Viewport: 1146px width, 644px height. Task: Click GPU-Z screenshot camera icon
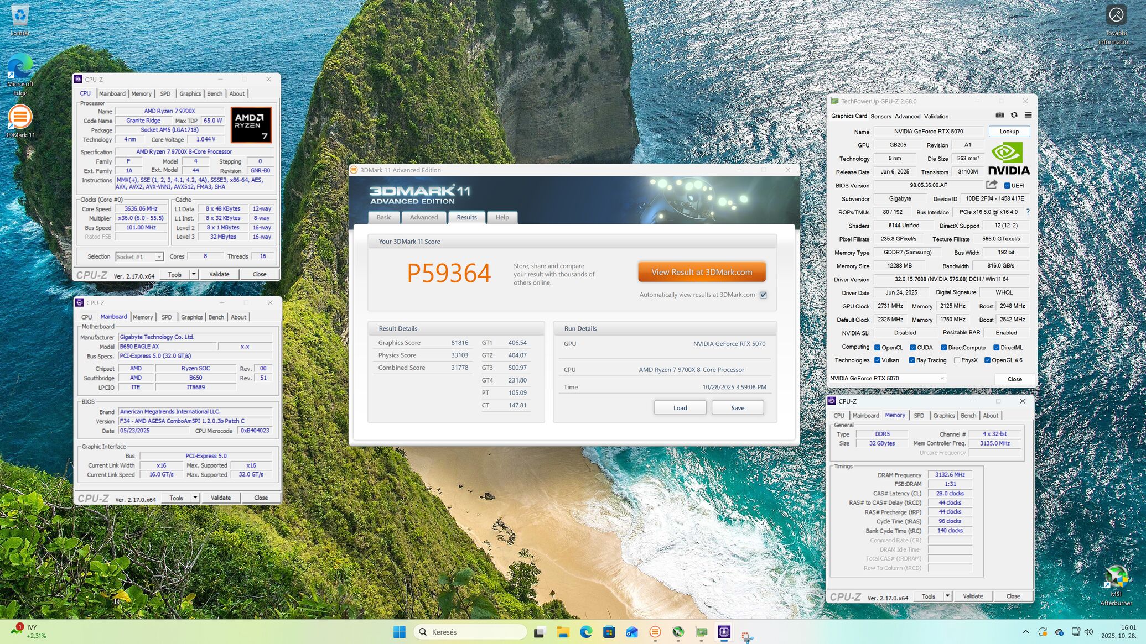tap(1000, 116)
